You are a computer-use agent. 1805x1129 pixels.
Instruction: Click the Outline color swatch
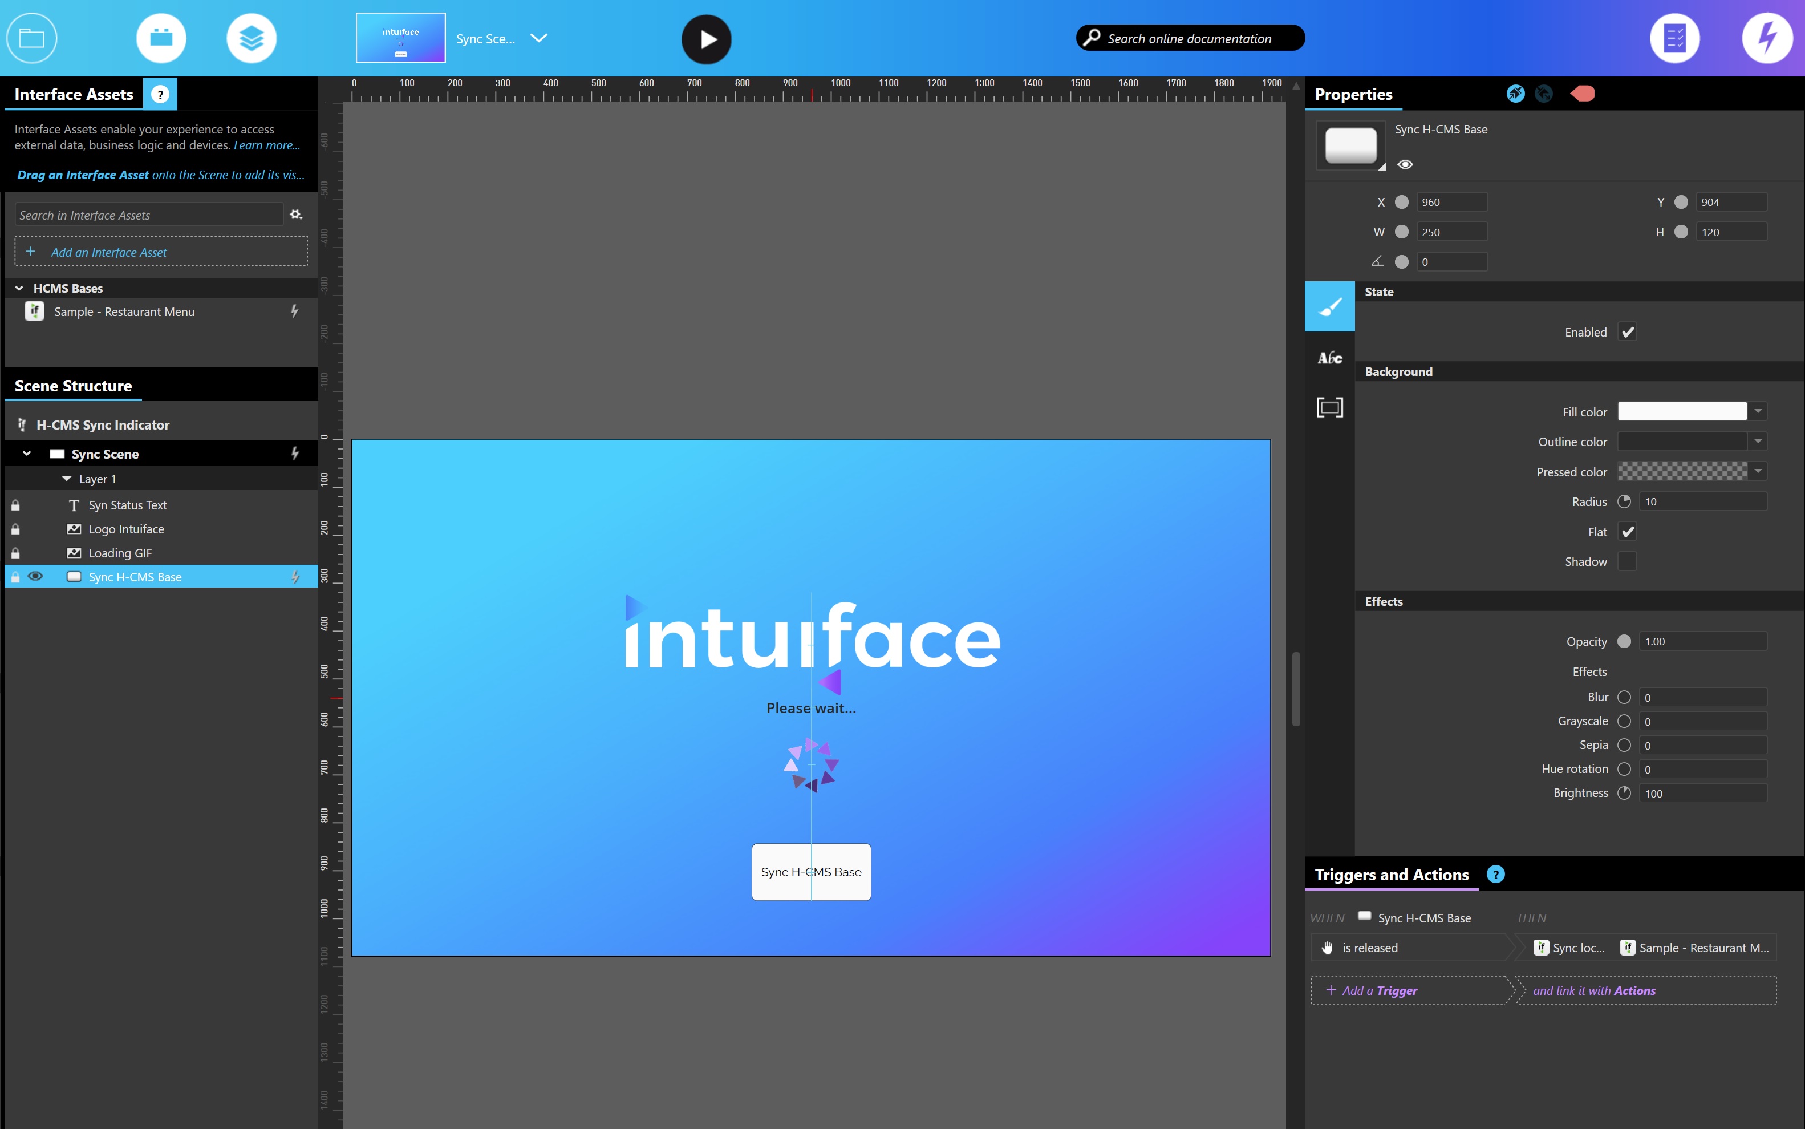tap(1682, 442)
